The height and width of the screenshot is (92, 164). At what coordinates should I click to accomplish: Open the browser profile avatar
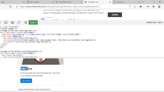click(x=159, y=6)
